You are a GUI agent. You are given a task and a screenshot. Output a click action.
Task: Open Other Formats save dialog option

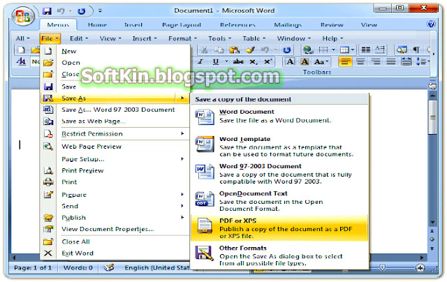point(280,255)
